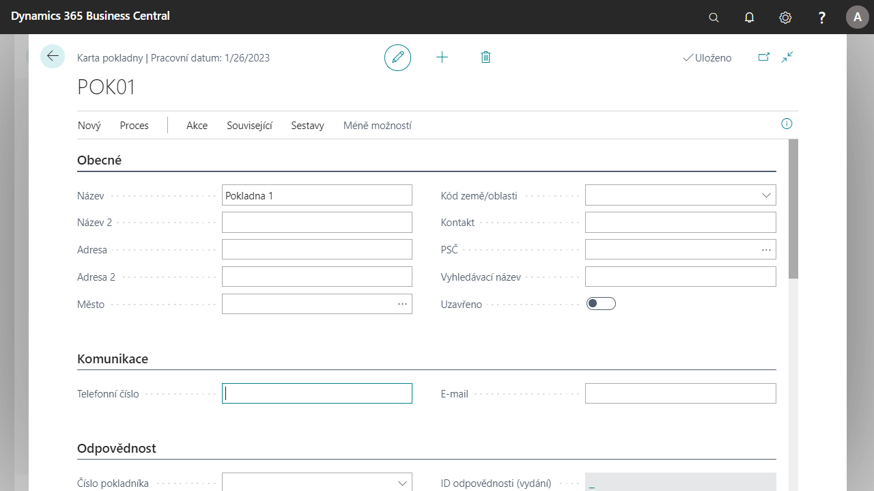This screenshot has width=874, height=491.
Task: Open the Nový menu
Action: coord(89,126)
